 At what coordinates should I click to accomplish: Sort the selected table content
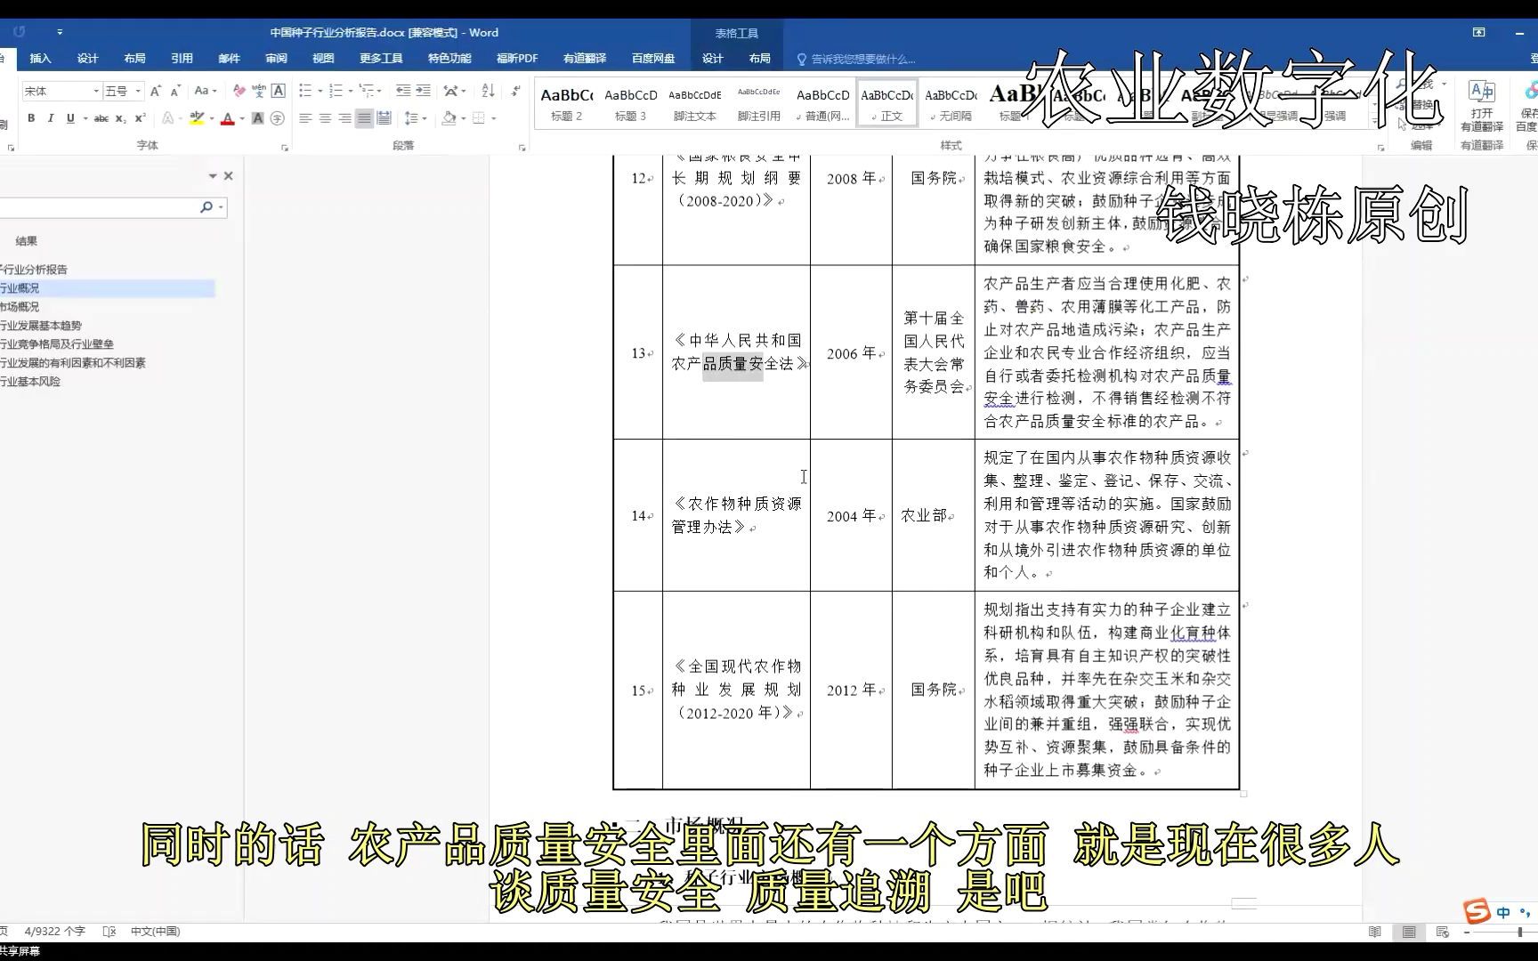pyautogui.click(x=488, y=91)
